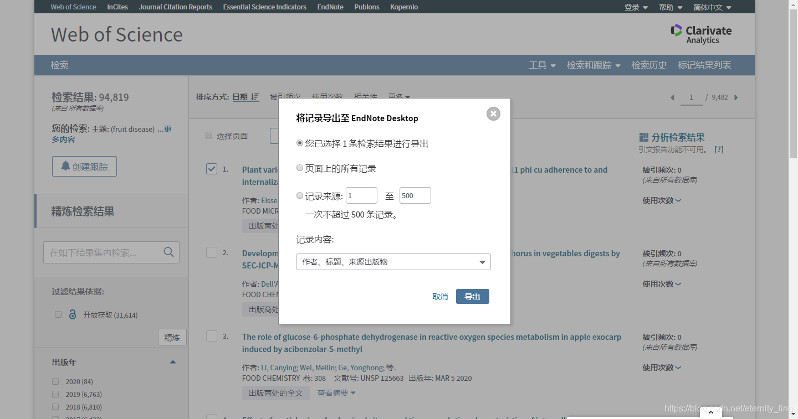Open the glucose-6-phosphate dehydrogenase article title
This screenshot has width=798, height=419.
coord(432,343)
